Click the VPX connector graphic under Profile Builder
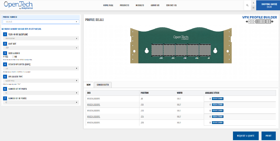 (260, 21)
